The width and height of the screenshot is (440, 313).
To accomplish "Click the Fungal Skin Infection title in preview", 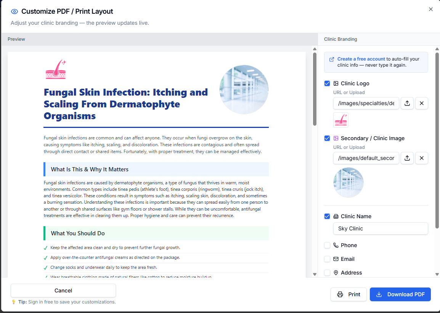I will click(126, 104).
